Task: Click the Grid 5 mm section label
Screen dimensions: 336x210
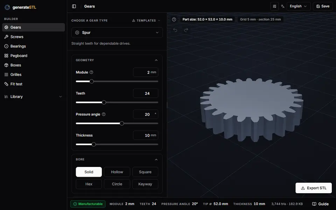Action: [x=260, y=19]
